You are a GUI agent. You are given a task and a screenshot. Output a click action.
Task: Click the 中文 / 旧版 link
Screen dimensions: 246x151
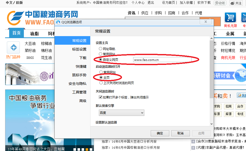click(14, 3)
